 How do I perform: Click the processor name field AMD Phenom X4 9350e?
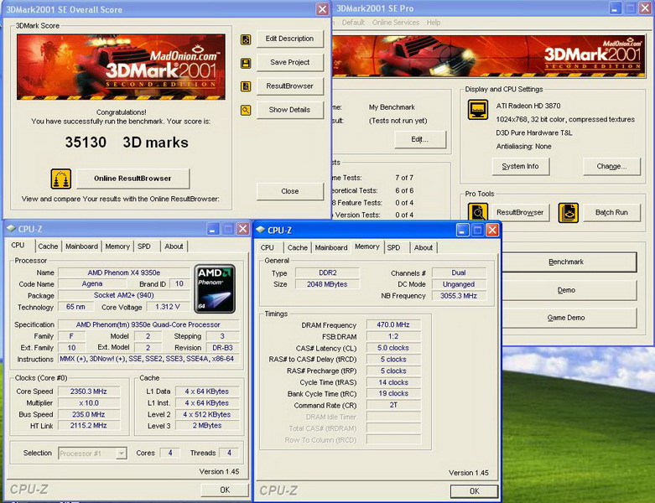click(x=124, y=272)
